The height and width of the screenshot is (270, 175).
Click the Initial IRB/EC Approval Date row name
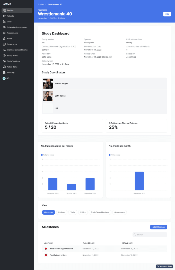[62, 249]
